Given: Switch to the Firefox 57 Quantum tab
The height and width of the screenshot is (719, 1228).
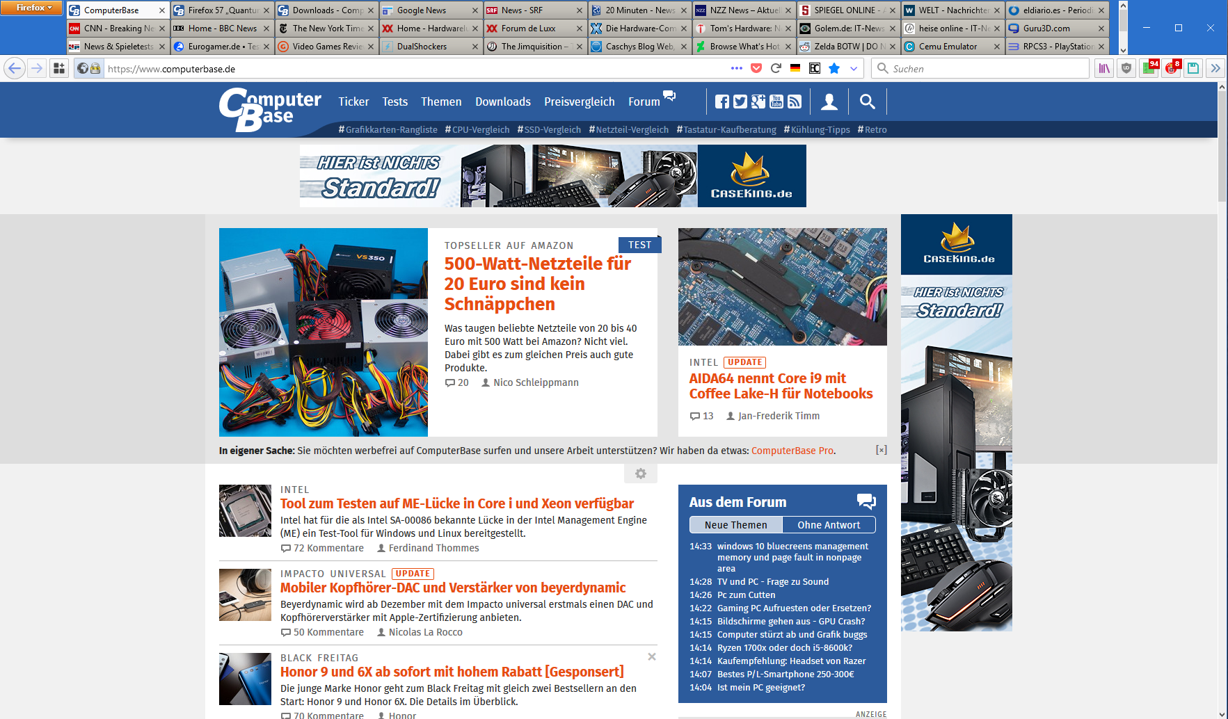Looking at the screenshot, I should click(222, 10).
